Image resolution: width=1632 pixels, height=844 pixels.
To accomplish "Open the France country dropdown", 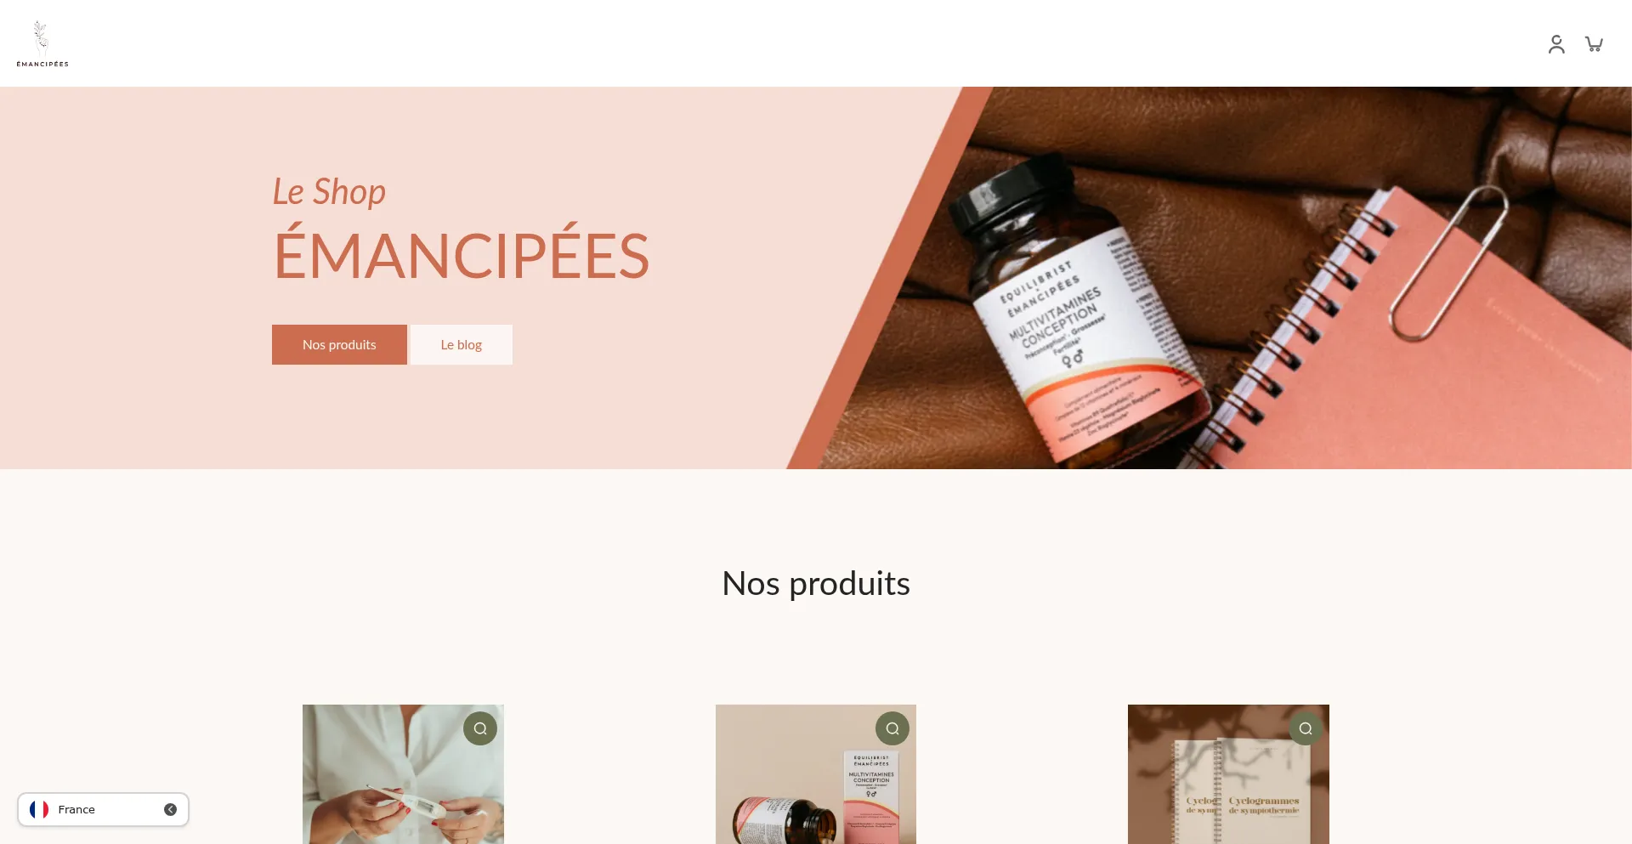I will pos(103,809).
